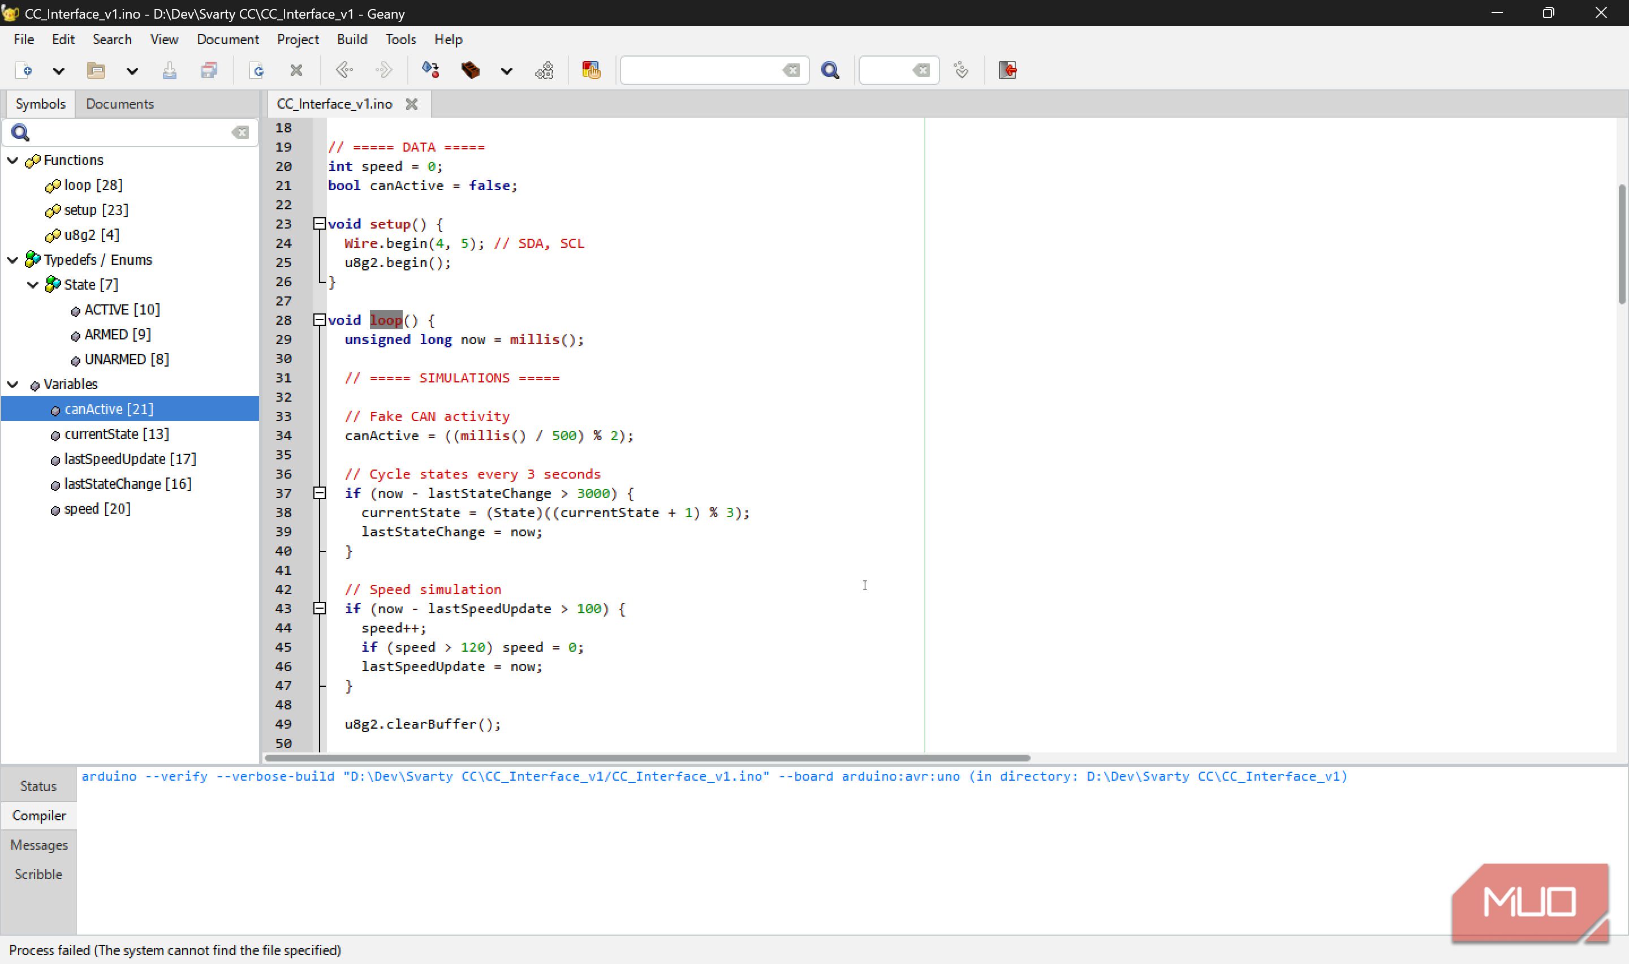1629x964 pixels.
Task: Collapse the State [7] enum node
Action: pyautogui.click(x=33, y=285)
